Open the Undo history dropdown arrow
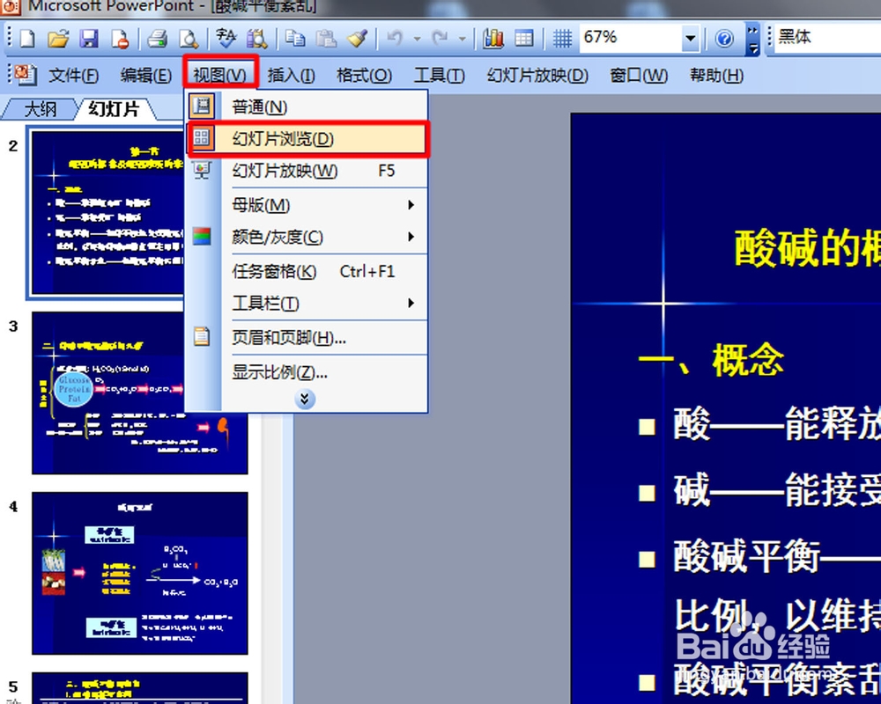Screen dimensions: 881x704 (417, 39)
